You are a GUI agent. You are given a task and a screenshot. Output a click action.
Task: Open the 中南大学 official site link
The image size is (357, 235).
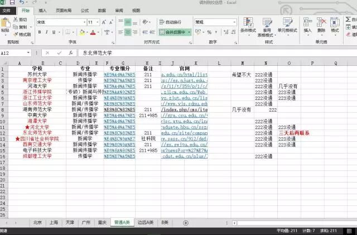tap(184, 116)
